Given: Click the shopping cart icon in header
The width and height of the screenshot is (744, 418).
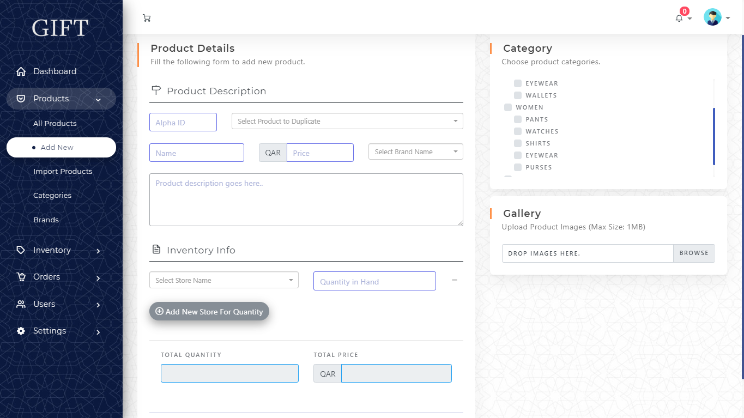Looking at the screenshot, I should click(147, 18).
